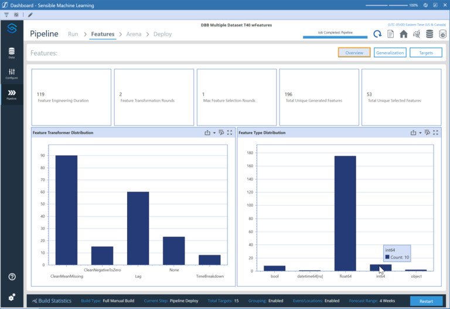Open the settings gears icon
The image size is (450, 309).
pyautogui.click(x=12, y=297)
